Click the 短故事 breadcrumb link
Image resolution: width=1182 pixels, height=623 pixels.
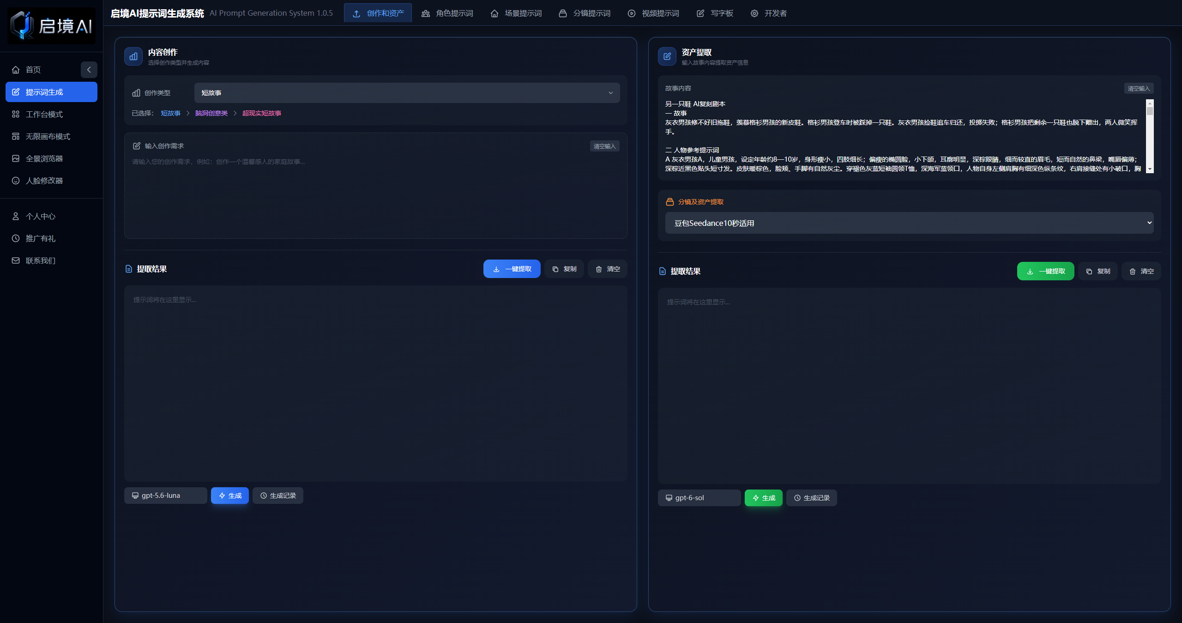coord(170,113)
